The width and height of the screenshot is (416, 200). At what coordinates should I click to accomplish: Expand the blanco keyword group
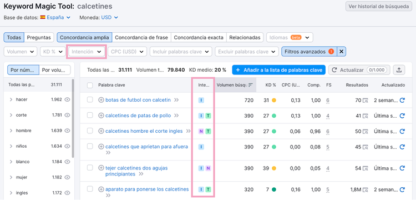click(x=11, y=162)
